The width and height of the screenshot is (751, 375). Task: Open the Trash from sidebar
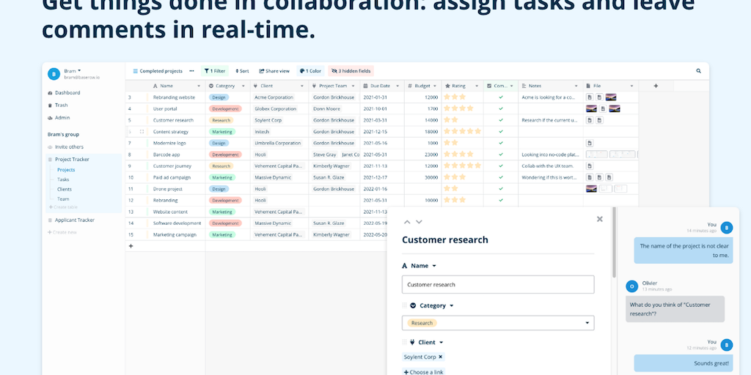click(x=61, y=105)
